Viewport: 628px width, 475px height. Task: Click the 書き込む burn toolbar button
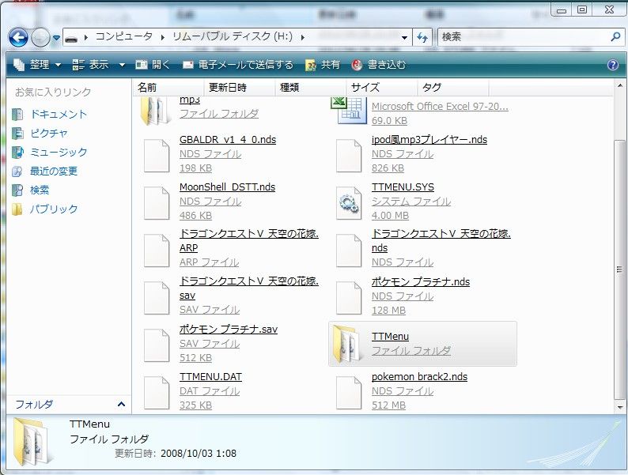(379, 65)
